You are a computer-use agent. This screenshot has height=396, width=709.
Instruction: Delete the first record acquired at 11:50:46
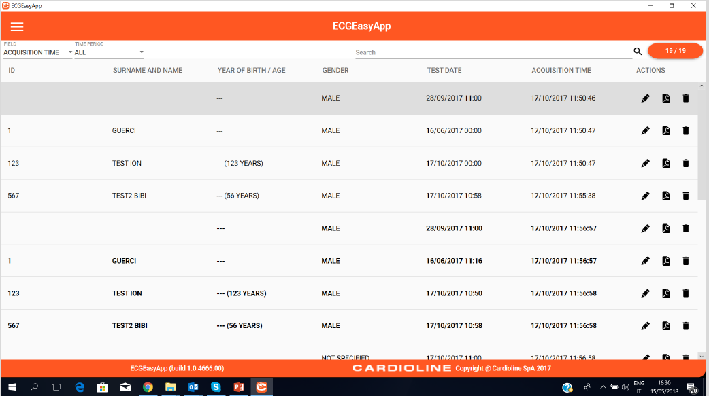[x=685, y=98]
